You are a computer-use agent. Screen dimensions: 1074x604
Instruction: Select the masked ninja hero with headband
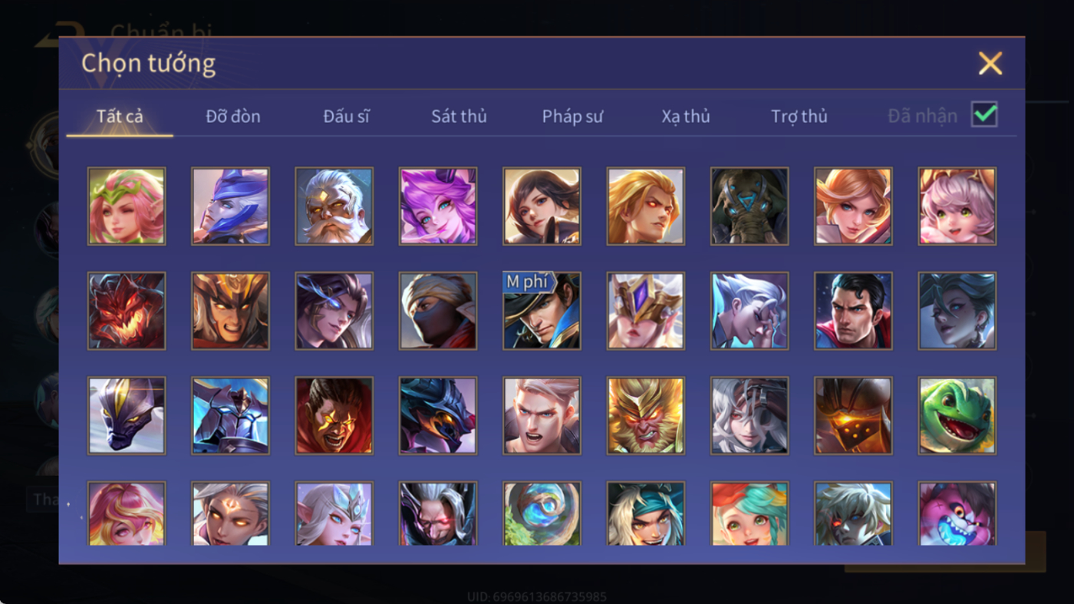pos(438,311)
